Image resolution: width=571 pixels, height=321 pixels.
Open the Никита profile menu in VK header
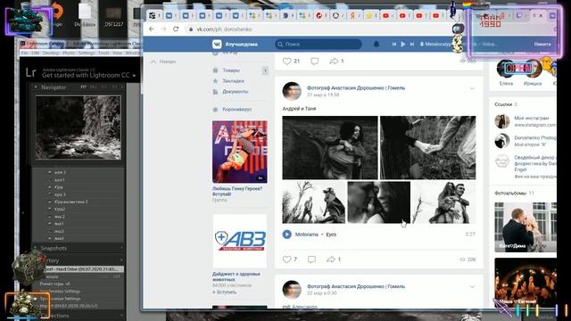pos(542,44)
